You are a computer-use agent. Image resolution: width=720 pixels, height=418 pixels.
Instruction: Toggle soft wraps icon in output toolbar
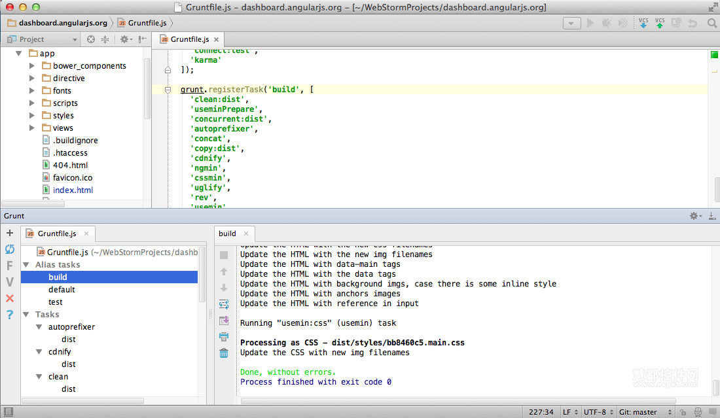click(224, 304)
